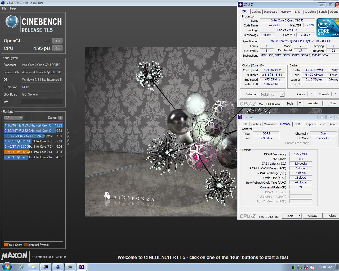Click the Details arrow button in Ranking

[61, 118]
